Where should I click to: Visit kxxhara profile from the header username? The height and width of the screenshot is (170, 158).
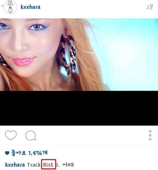point(31,7)
